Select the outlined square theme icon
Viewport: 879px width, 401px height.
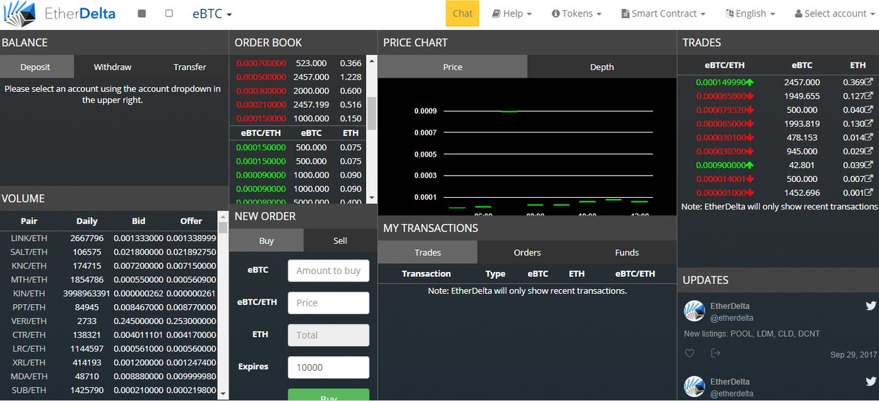click(x=169, y=14)
